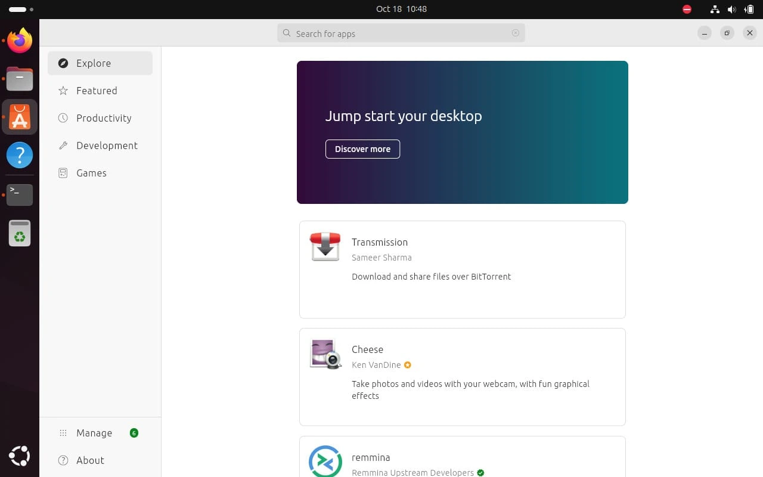This screenshot has width=763, height=477.
Task: Click the magnifier icon in search bar
Action: pos(287,33)
